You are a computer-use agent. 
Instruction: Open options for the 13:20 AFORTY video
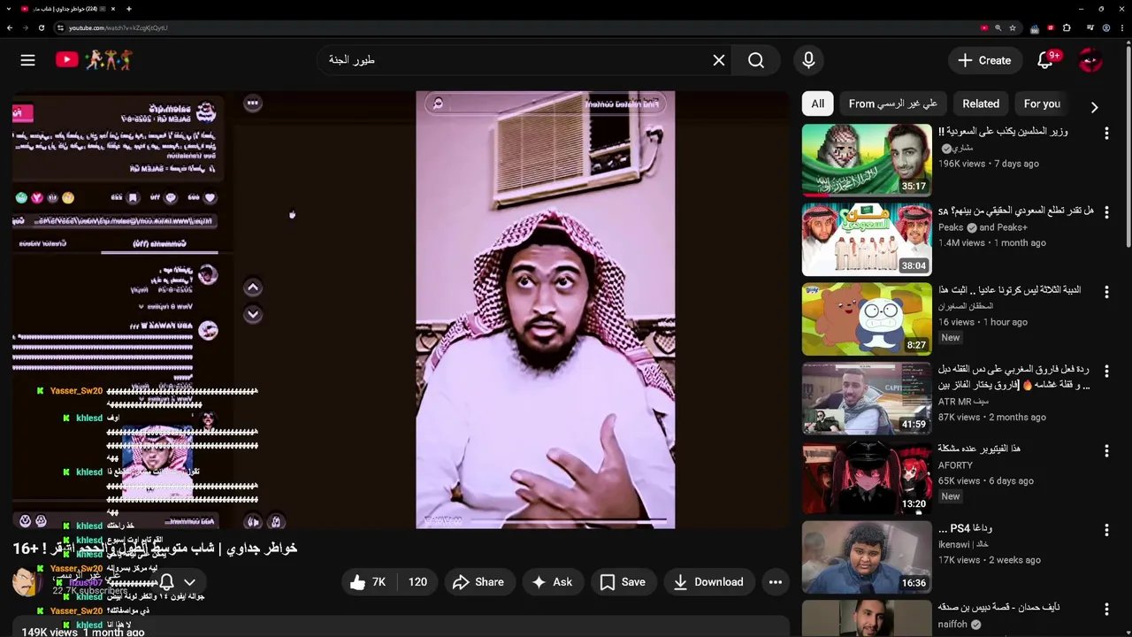tap(1106, 450)
